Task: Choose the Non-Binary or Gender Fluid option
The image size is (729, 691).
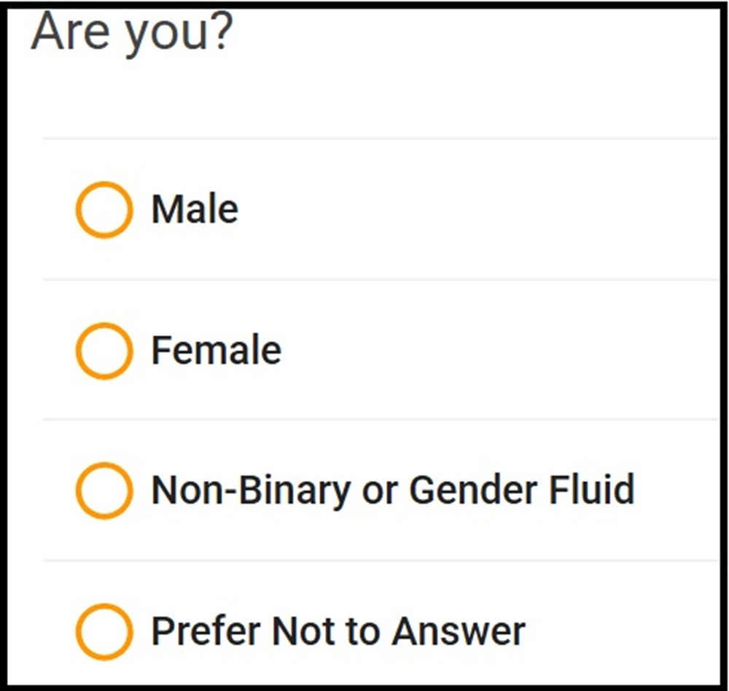Action: tap(104, 490)
